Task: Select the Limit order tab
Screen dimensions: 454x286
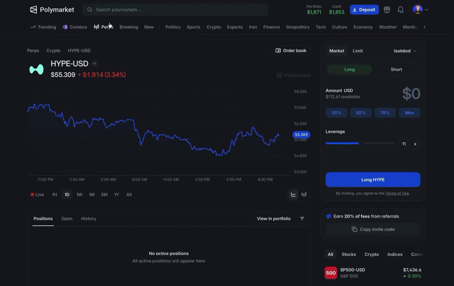Action: [x=358, y=51]
